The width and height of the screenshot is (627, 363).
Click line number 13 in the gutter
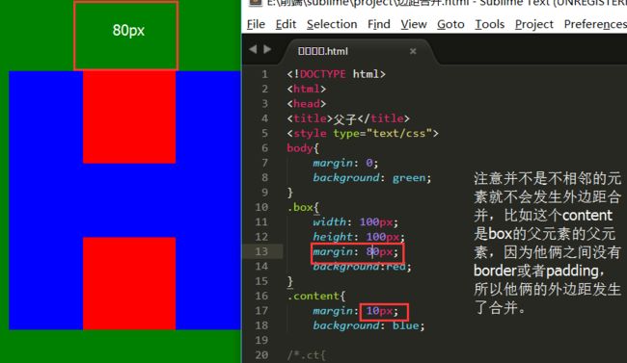click(x=261, y=251)
